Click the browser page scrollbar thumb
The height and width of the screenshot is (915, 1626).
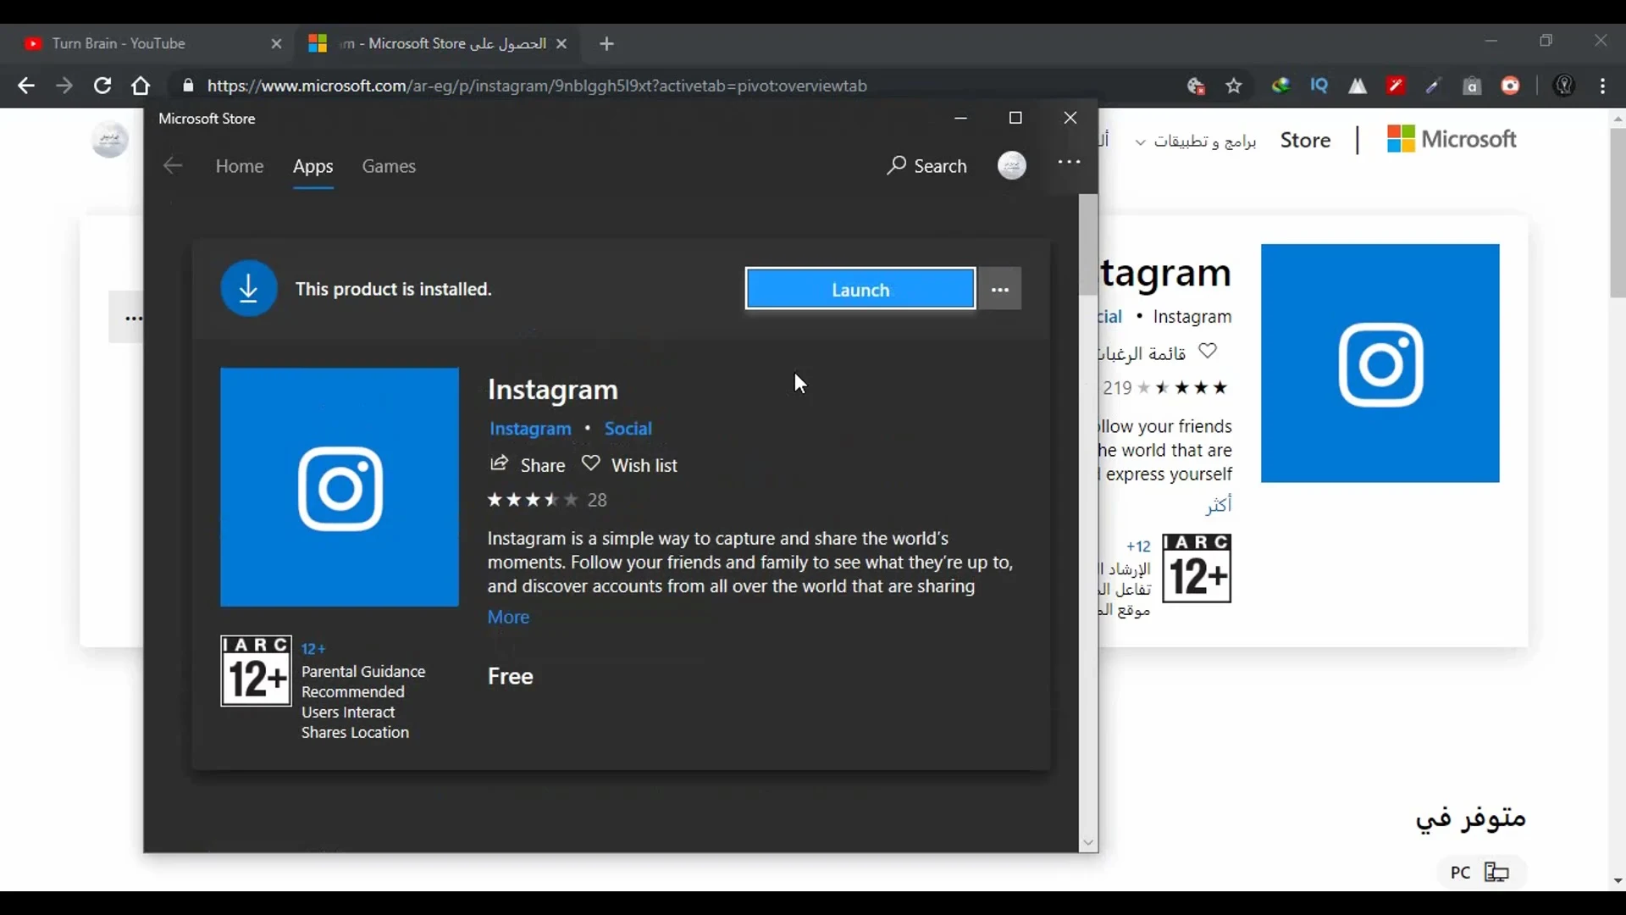[x=1618, y=212]
